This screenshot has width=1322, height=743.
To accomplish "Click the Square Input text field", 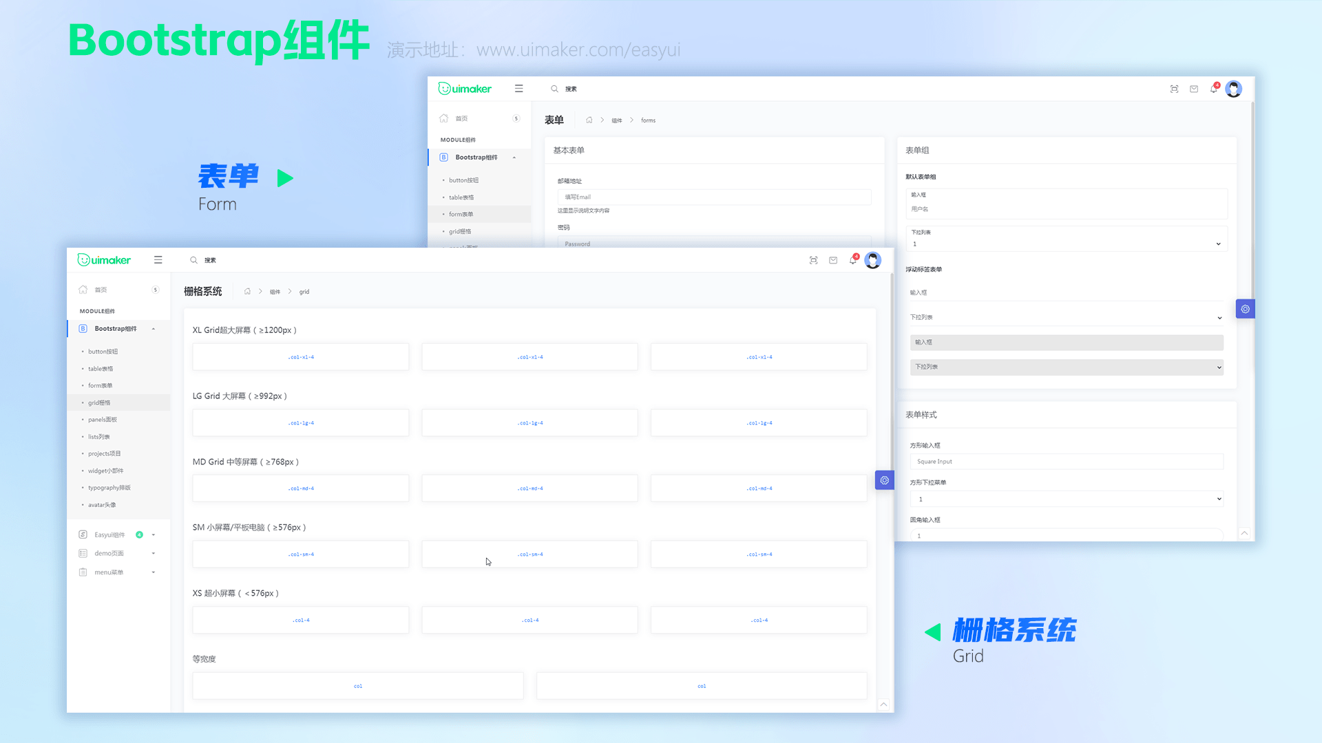I will (x=1066, y=462).
